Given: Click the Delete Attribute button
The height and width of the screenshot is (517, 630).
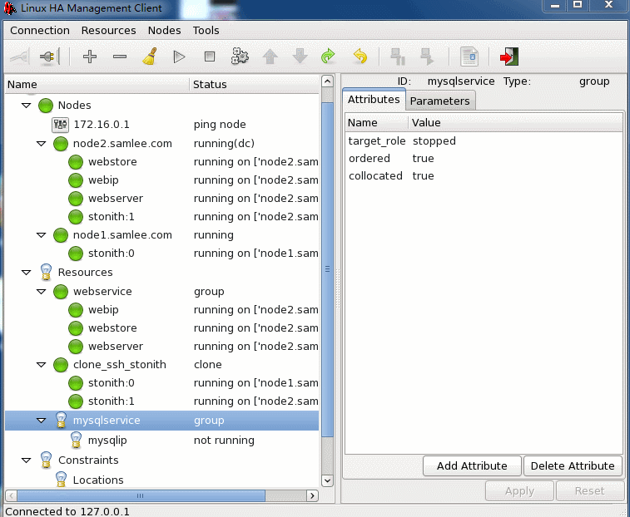Looking at the screenshot, I should pos(573,466).
